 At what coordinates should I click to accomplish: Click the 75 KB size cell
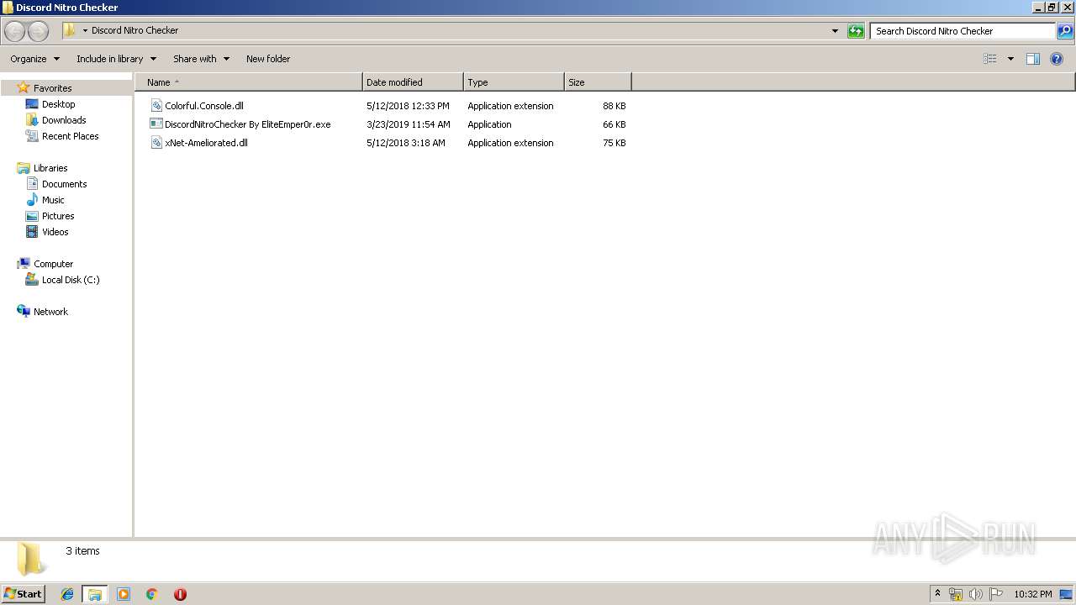coord(614,143)
